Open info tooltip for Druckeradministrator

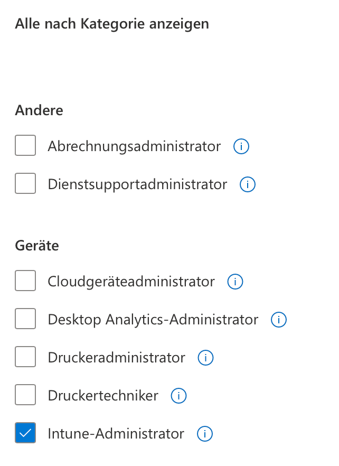point(205,358)
